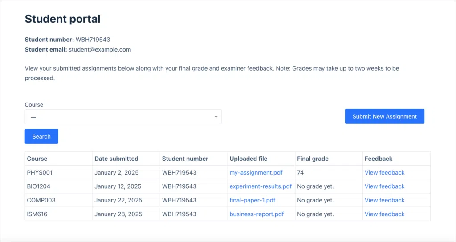View feedback for COMP003 course
Viewport: 456px width, 242px height.
point(384,200)
